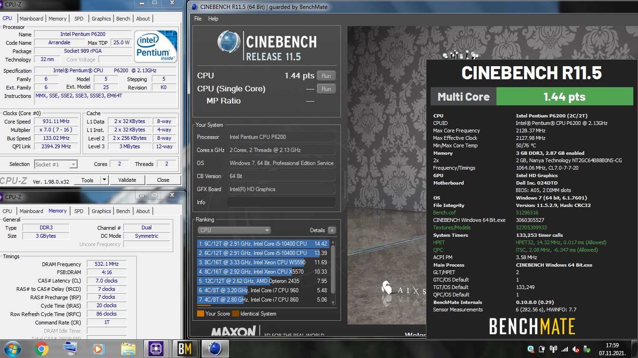Run the CPU multi-core benchmark

coord(326,76)
